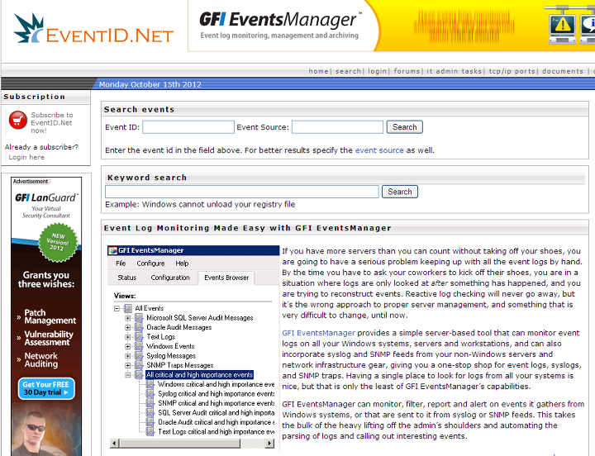This screenshot has width=595, height=456.
Task: Click Subscribe to EventID.Net now link
Action: click(51, 122)
